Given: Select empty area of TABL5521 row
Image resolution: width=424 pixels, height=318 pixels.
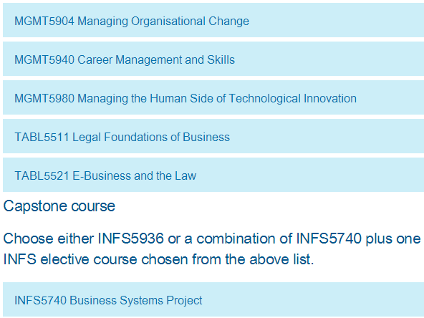Looking at the screenshot, I should tap(309, 175).
